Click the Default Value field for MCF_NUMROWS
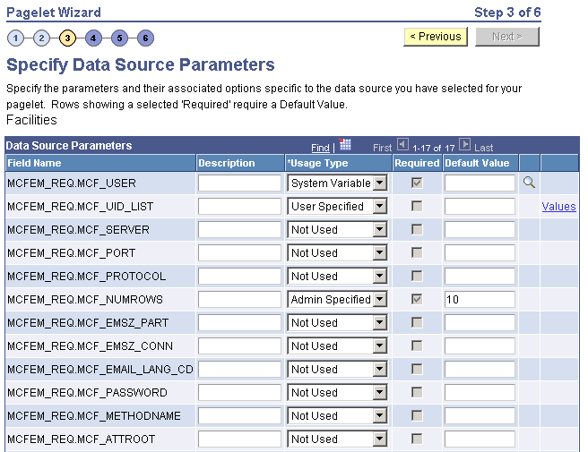This screenshot has height=452, width=588. tap(480, 299)
